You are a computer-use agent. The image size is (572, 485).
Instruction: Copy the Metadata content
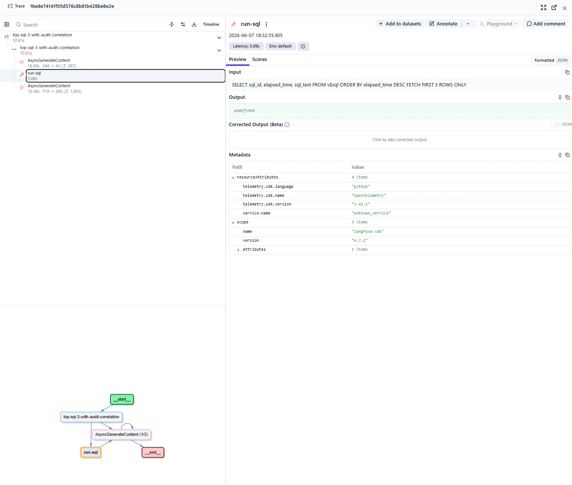coord(568,155)
